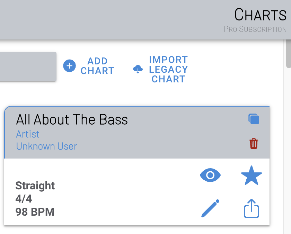Click the plus icon beside Add Chart

click(69, 66)
